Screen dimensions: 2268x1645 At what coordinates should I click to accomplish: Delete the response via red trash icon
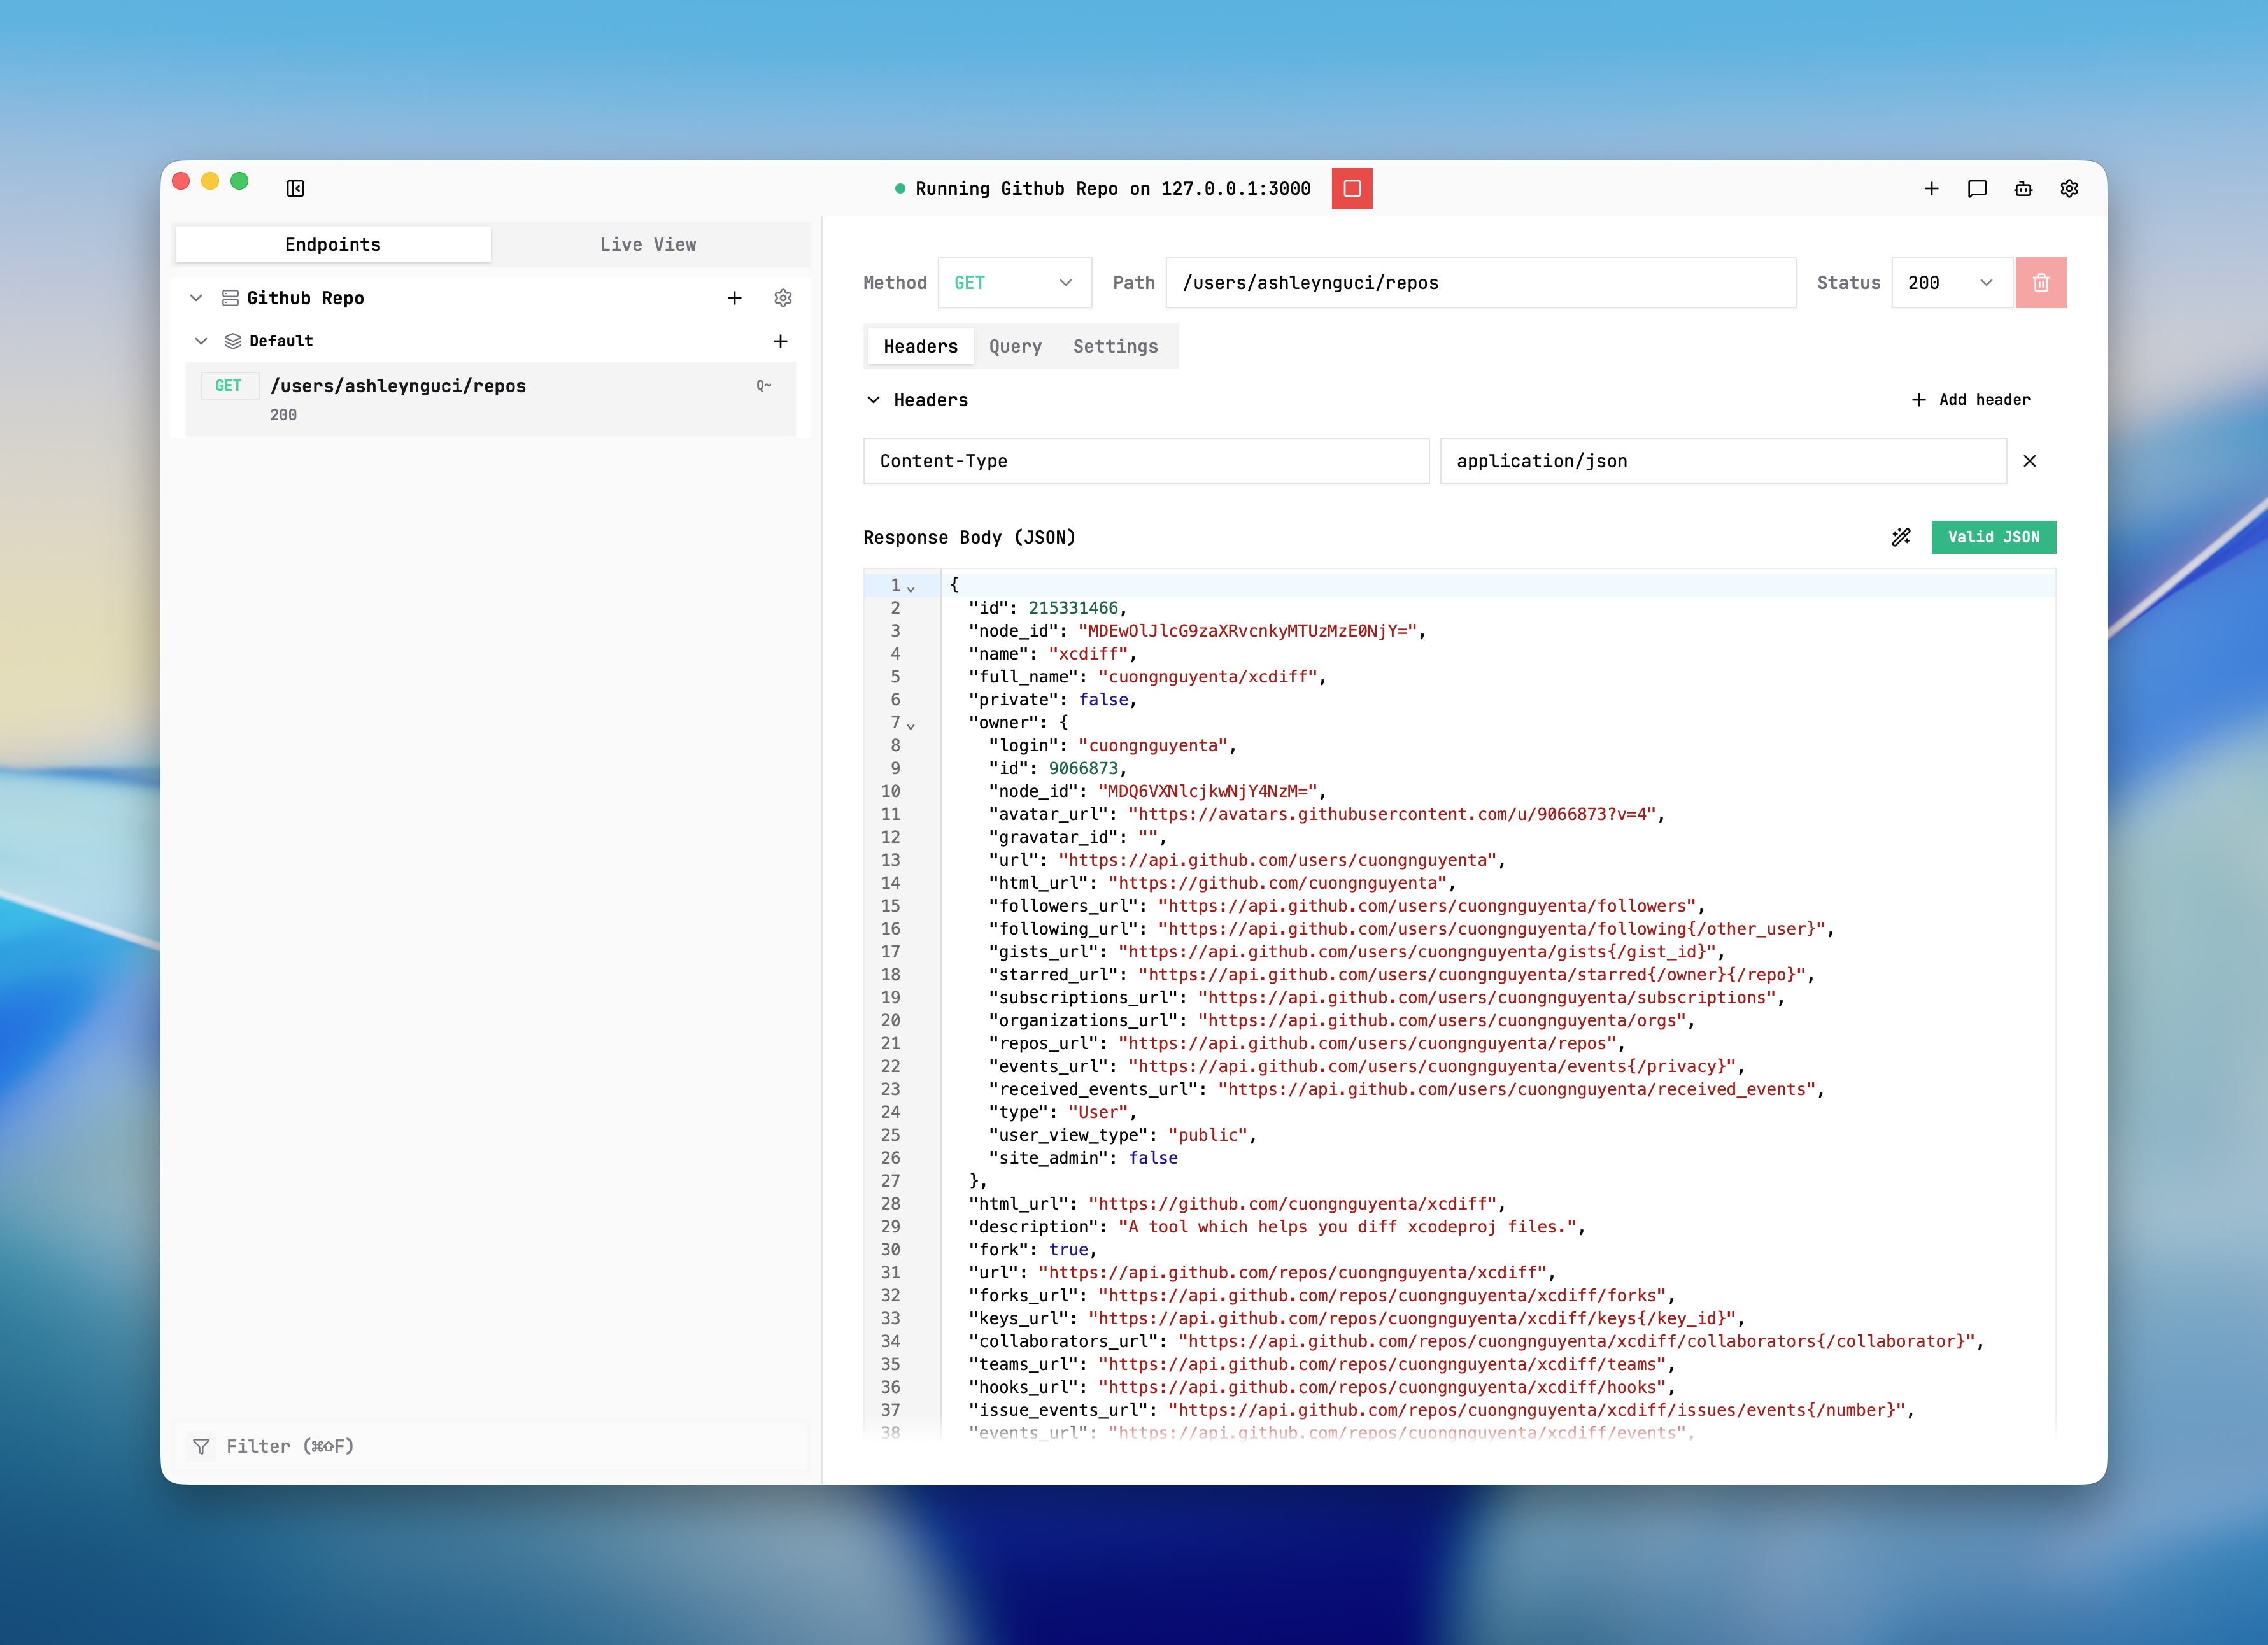pyautogui.click(x=2041, y=282)
